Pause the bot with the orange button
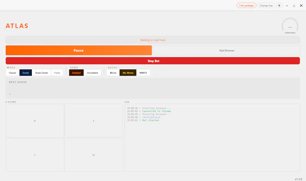 tap(79, 50)
